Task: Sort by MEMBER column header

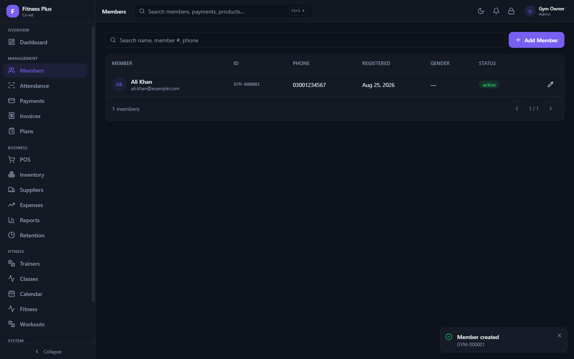Action: click(122, 63)
